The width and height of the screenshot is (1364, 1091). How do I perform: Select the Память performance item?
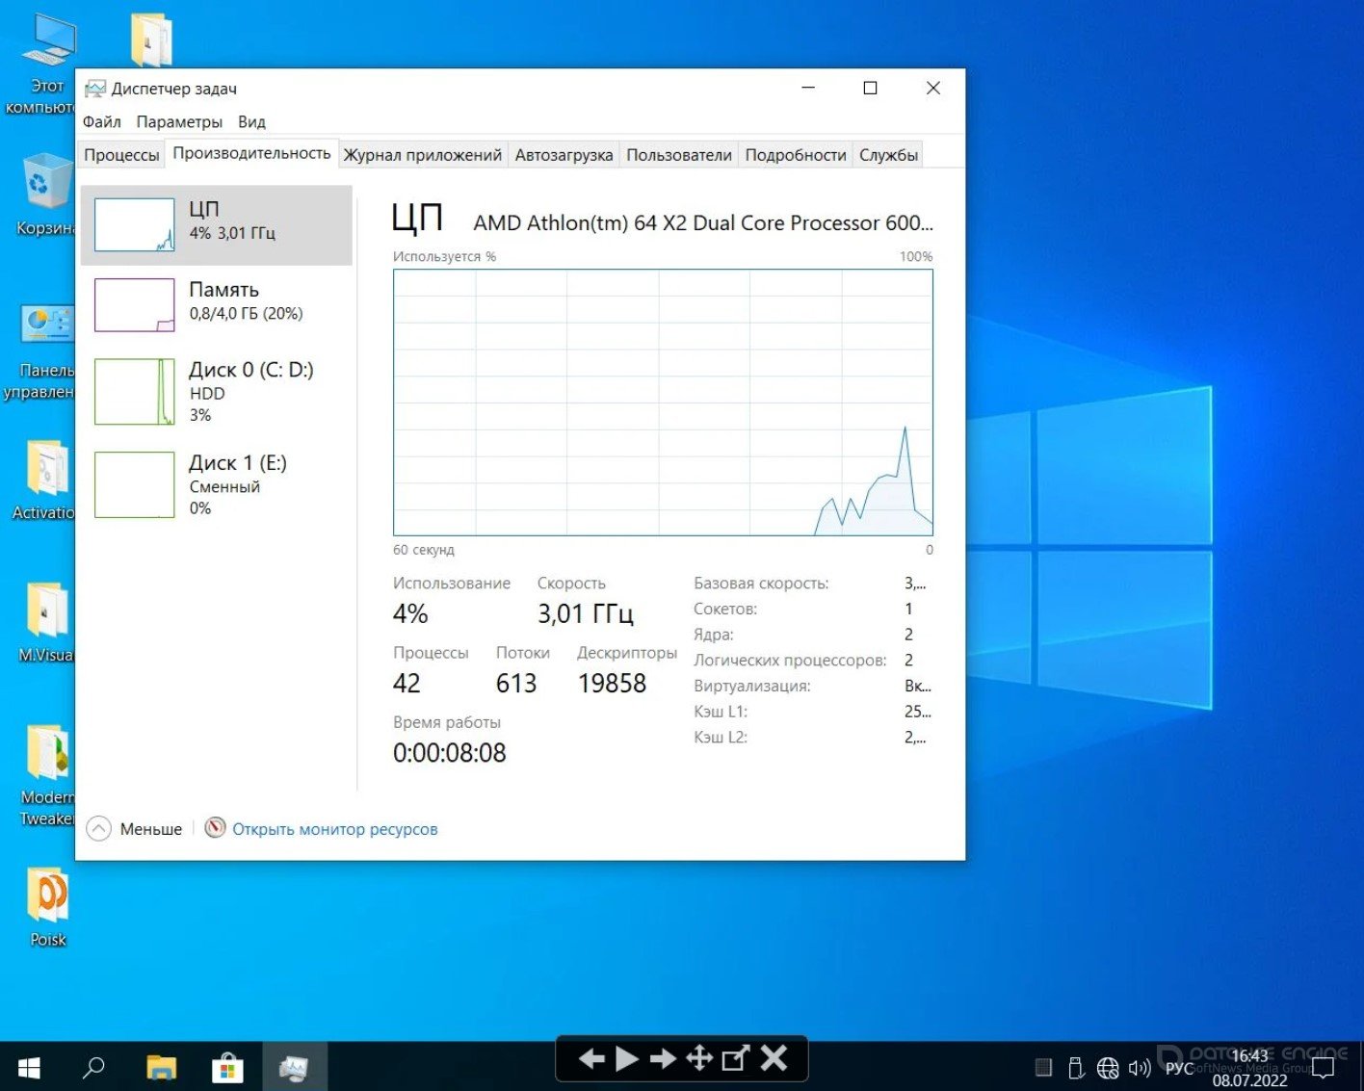[x=217, y=304]
